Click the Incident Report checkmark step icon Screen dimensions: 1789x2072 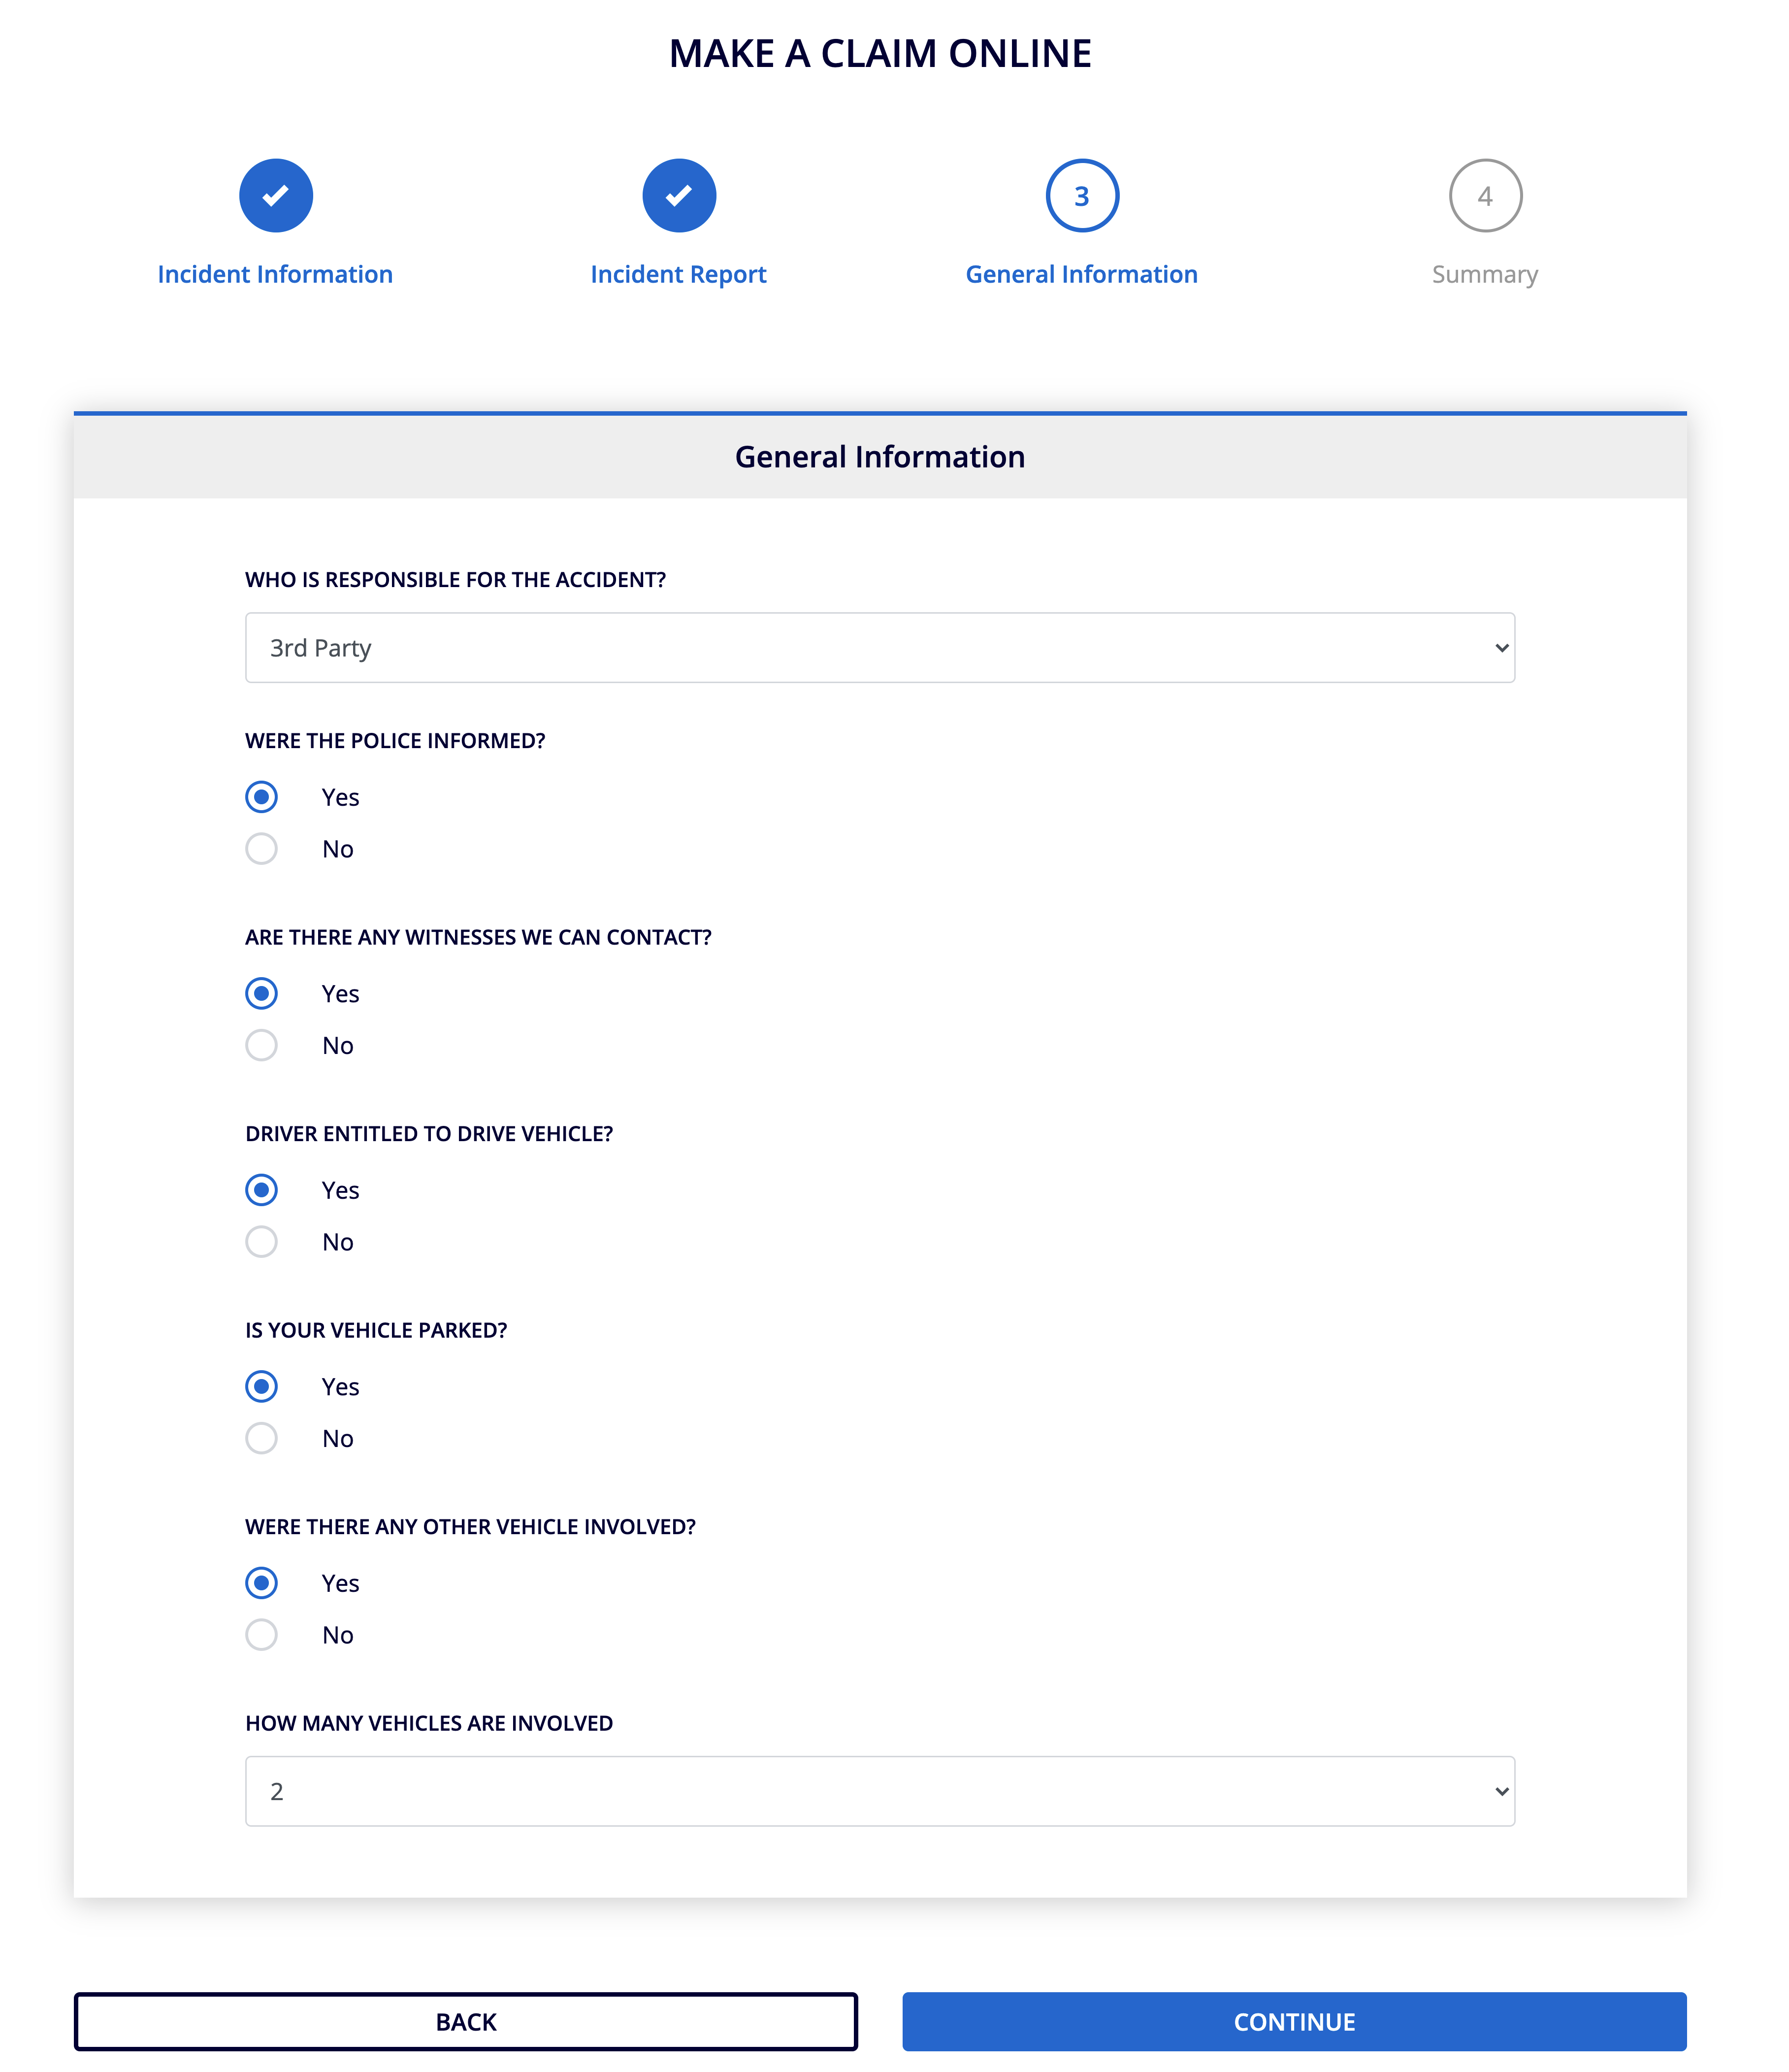pos(679,196)
